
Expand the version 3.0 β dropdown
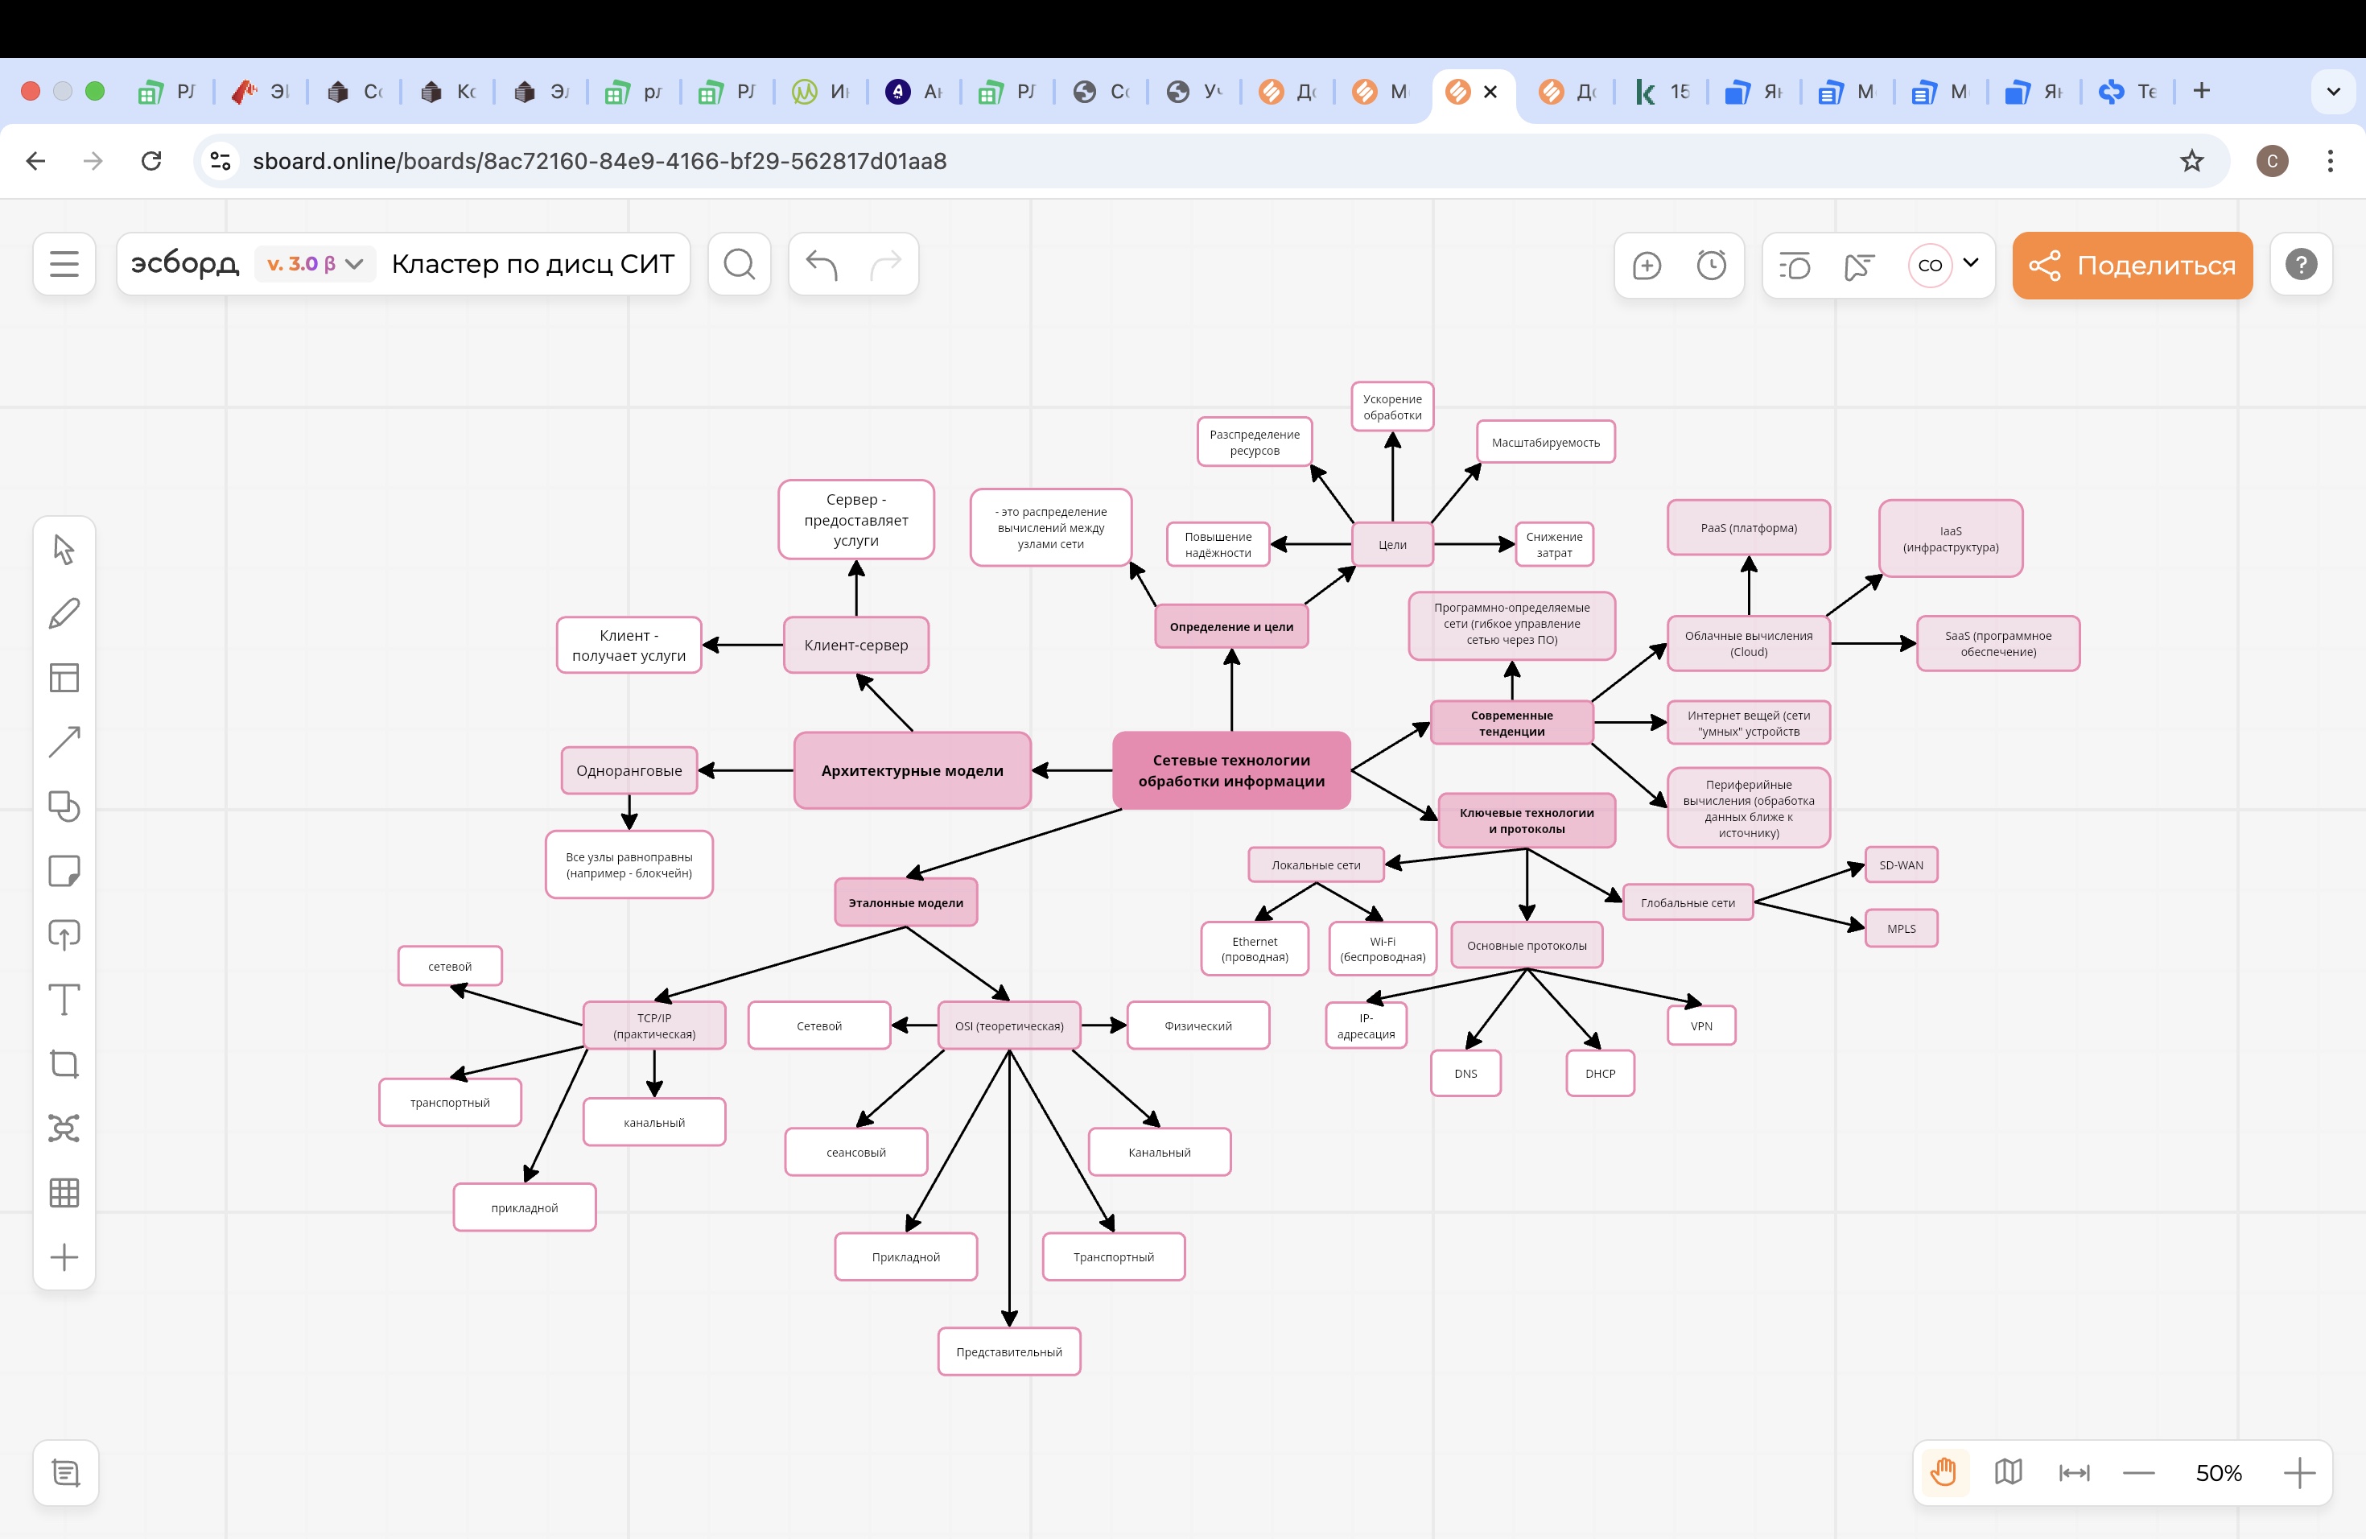(314, 265)
